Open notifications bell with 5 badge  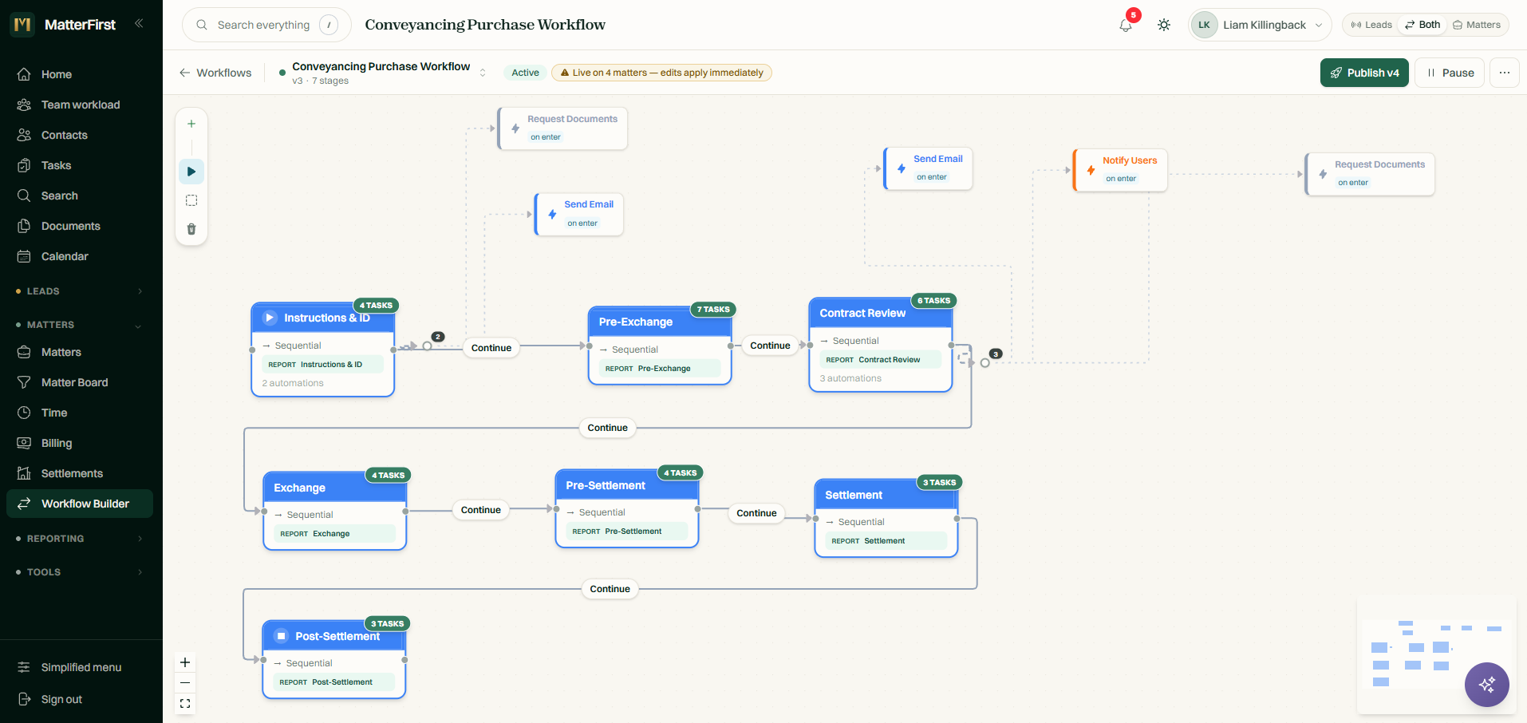[x=1126, y=25]
